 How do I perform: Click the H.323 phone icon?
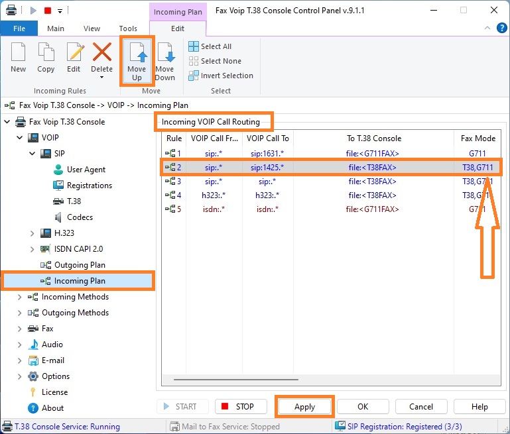tap(46, 233)
